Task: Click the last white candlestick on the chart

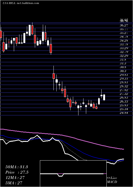Action: pos(104,97)
